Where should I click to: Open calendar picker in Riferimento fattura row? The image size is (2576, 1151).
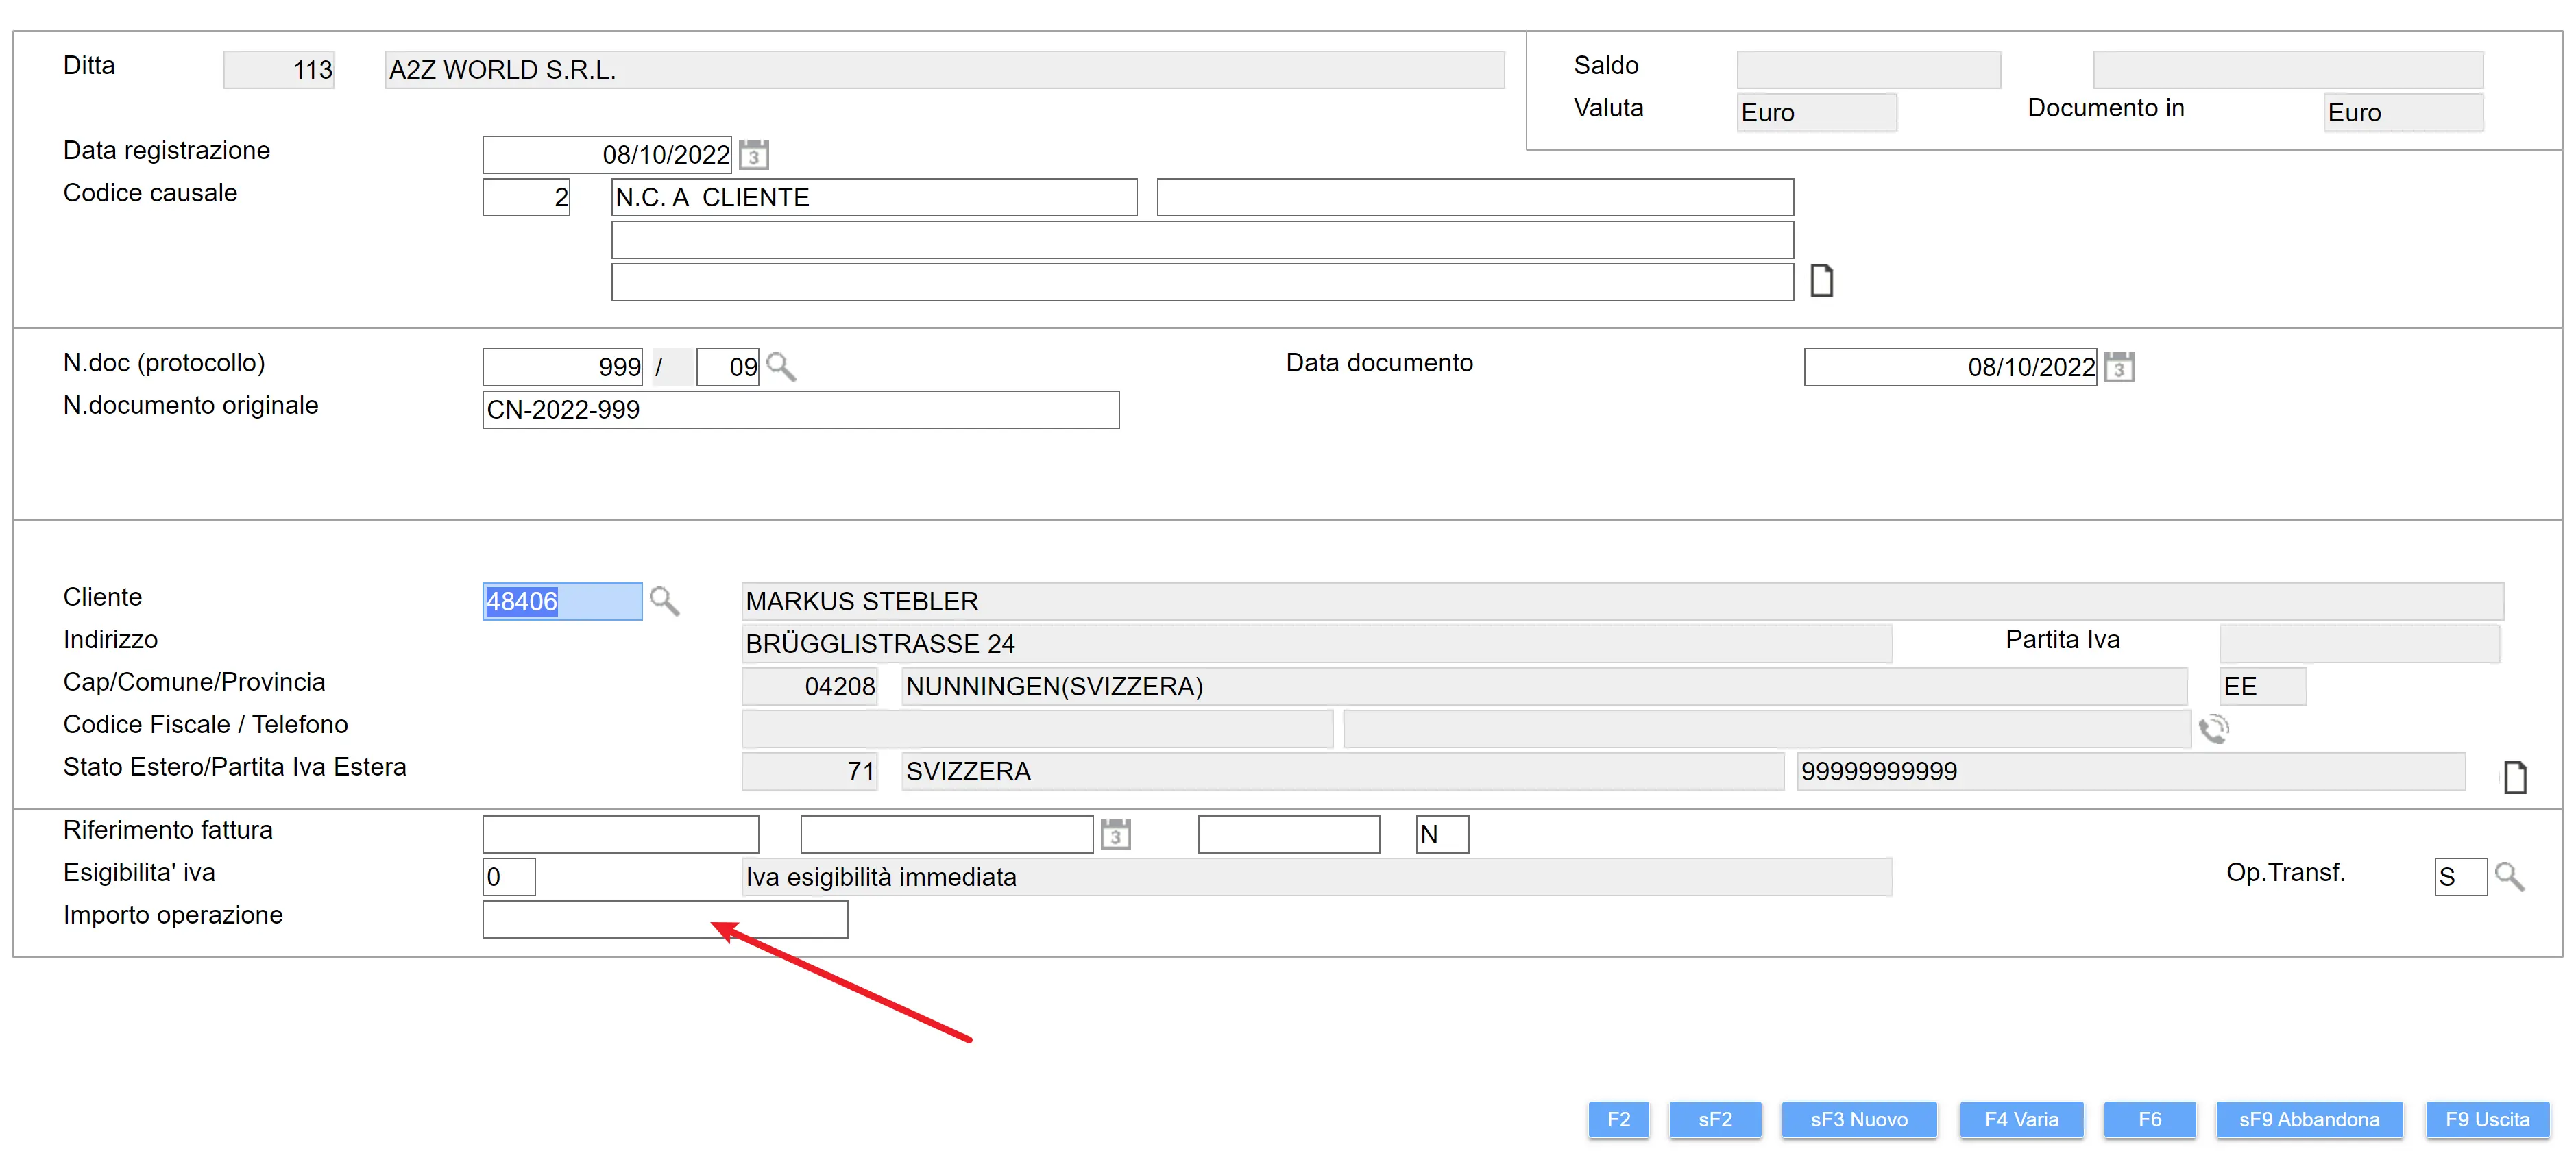click(1115, 833)
